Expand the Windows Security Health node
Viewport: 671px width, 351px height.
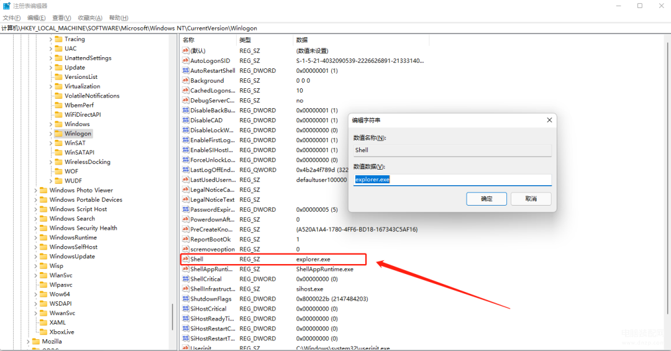click(35, 228)
